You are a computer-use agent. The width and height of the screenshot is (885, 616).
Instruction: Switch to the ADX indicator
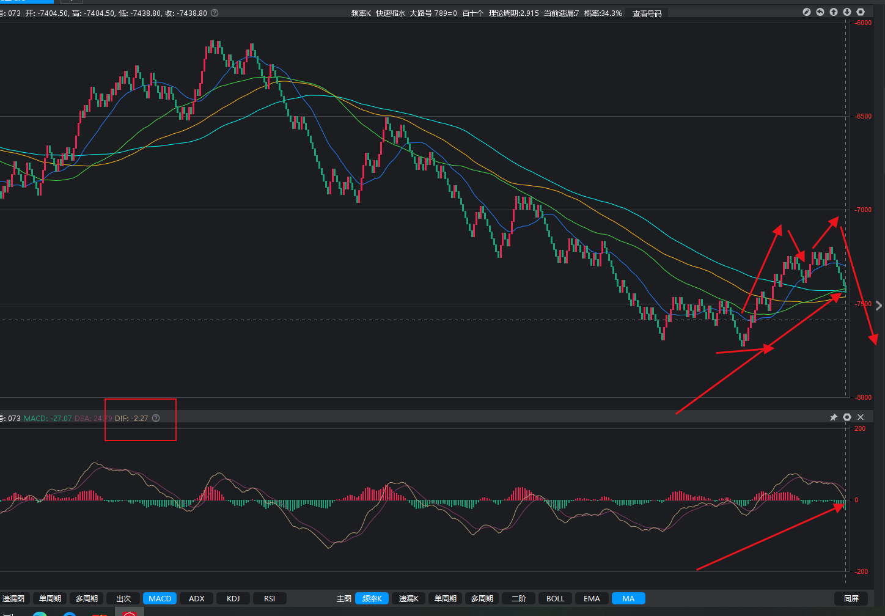tap(197, 598)
